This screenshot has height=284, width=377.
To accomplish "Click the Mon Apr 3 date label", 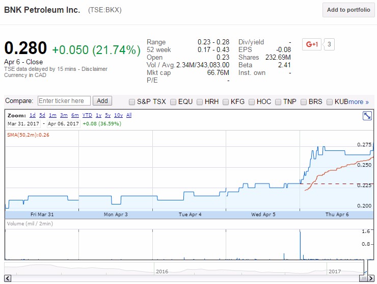I will [x=116, y=215].
